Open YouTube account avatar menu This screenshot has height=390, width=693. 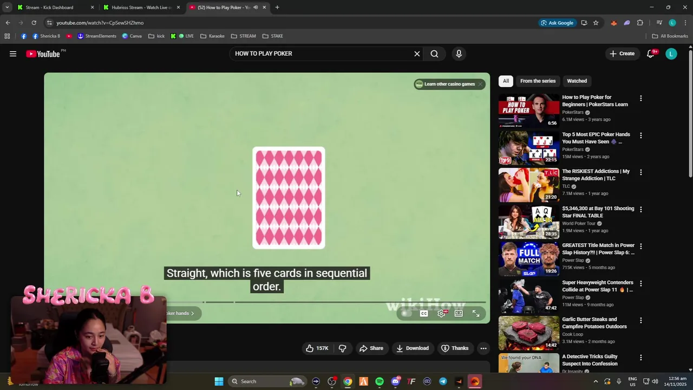tap(671, 54)
